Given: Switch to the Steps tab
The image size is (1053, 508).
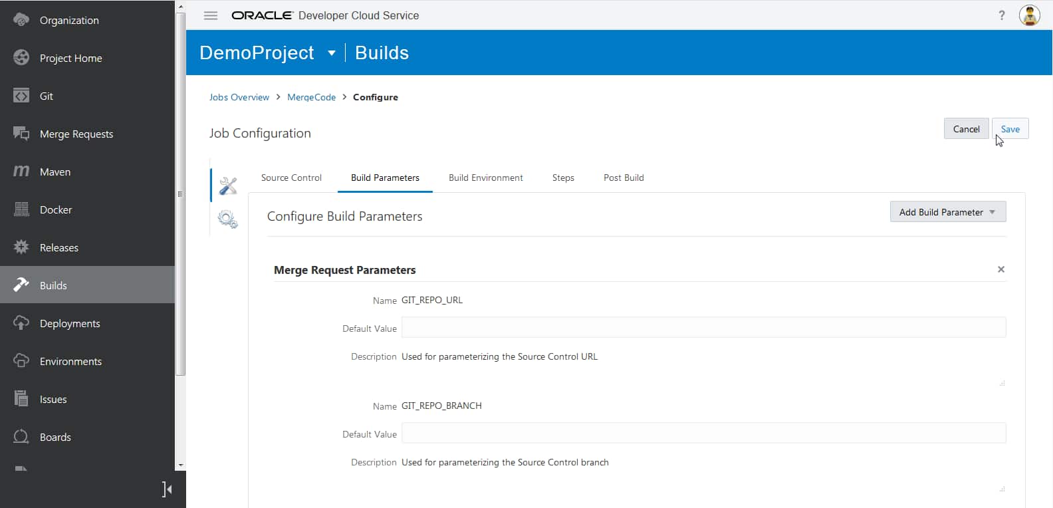Looking at the screenshot, I should 563,178.
